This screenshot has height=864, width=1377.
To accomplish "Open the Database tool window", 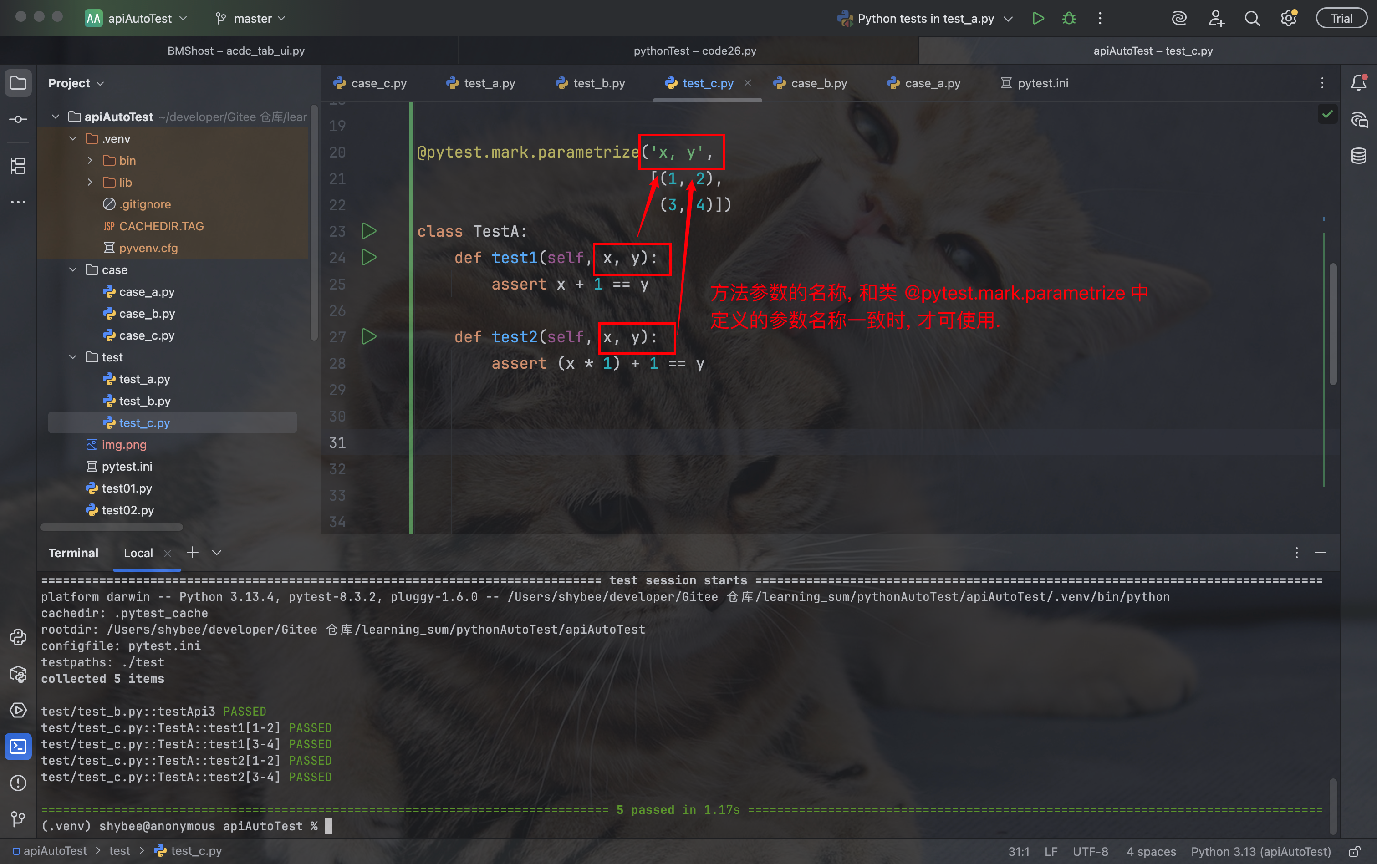I will click(x=1359, y=155).
